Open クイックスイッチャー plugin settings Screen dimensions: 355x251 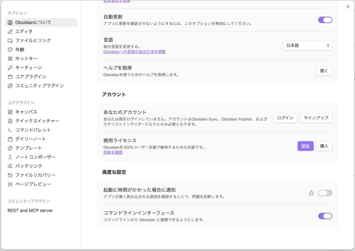tap(41, 121)
